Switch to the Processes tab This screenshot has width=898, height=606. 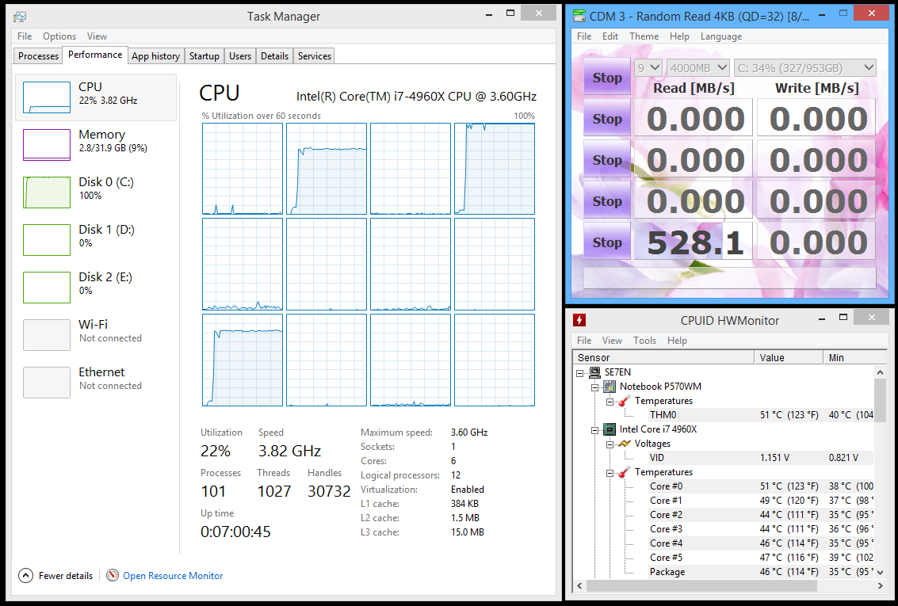pyautogui.click(x=38, y=56)
